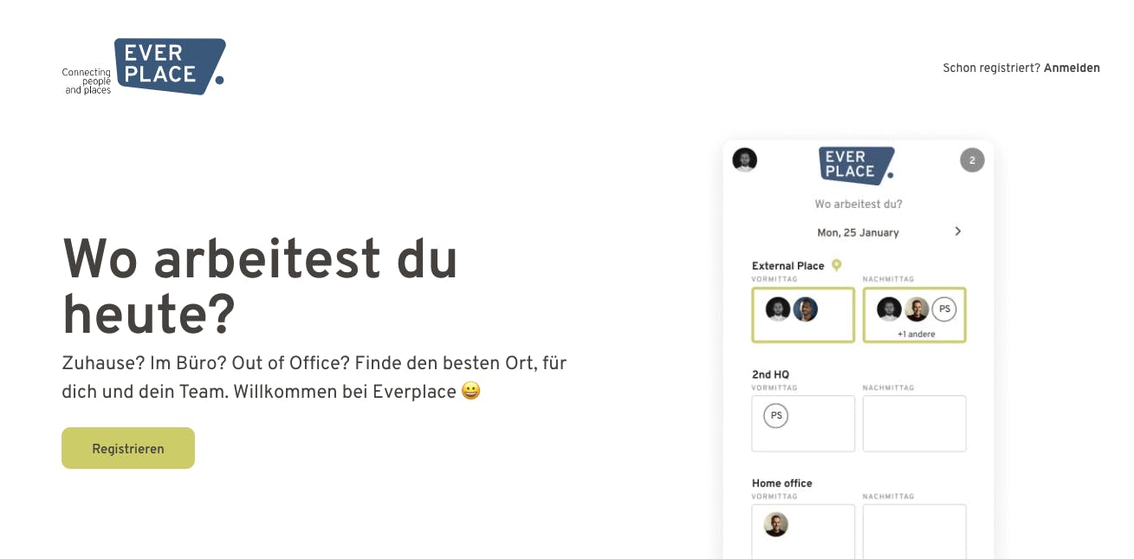Viewport: 1134px width, 559px height.
Task: Click the PS initials badge in 2nd HQ Vormittag
Action: coord(776,416)
